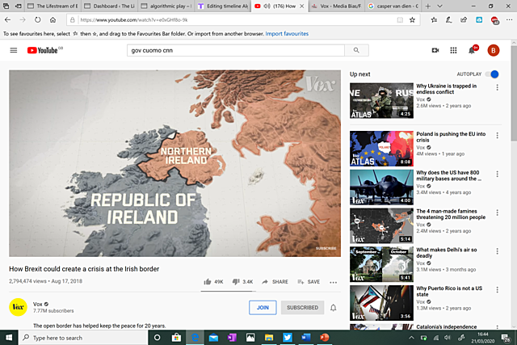This screenshot has height=345, width=517.
Task: Click the YouTube search input field
Action: (236, 50)
